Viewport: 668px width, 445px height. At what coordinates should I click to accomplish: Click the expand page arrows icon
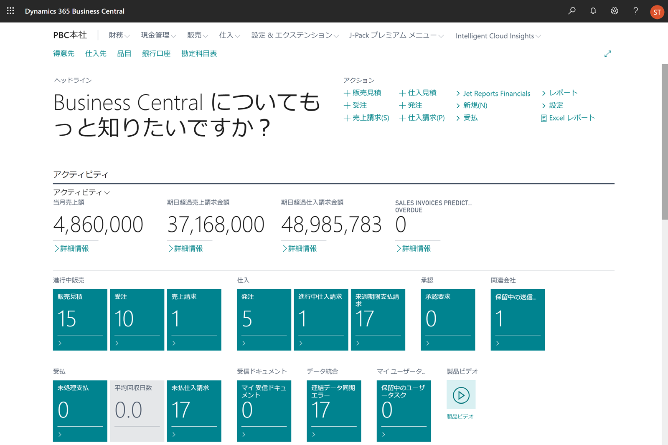click(607, 53)
